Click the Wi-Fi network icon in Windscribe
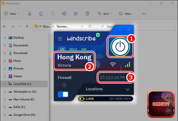Viewport: 178px width, 121px height. (113, 64)
